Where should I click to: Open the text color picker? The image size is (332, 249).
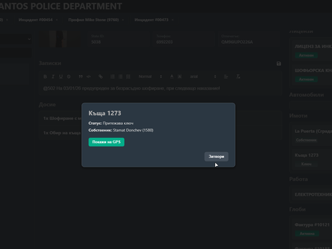tap(172, 76)
